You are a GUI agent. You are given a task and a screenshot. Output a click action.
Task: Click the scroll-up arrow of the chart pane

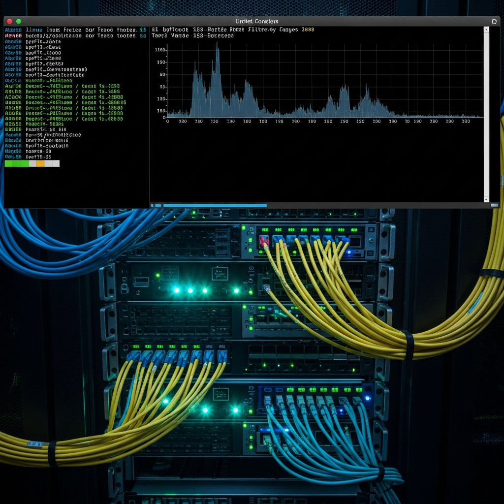[x=486, y=30]
